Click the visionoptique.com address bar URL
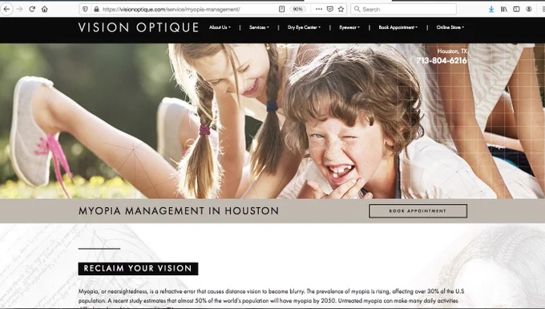The height and width of the screenshot is (309, 545). tap(171, 10)
